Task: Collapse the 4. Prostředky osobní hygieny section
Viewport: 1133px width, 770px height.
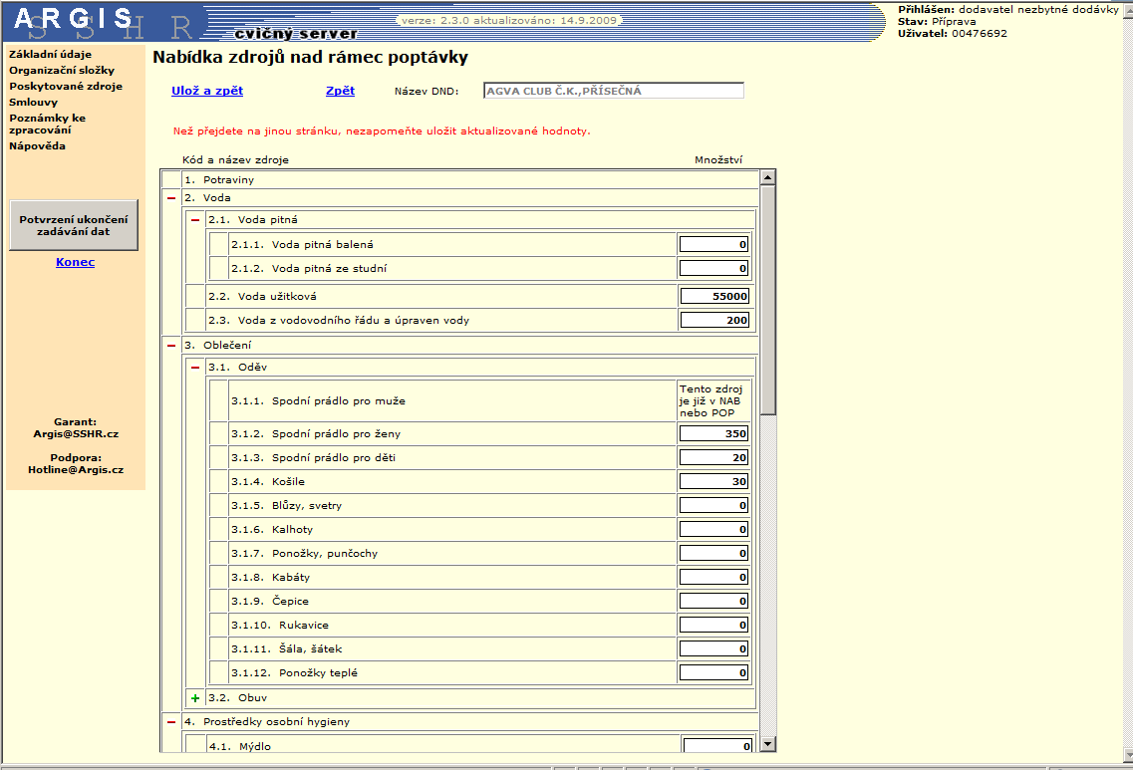Action: point(171,721)
